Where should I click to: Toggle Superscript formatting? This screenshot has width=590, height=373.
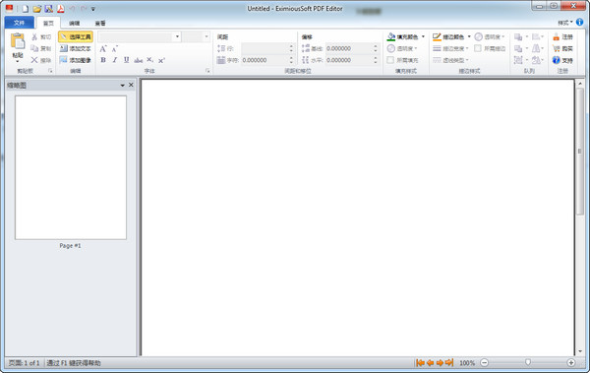tap(161, 60)
